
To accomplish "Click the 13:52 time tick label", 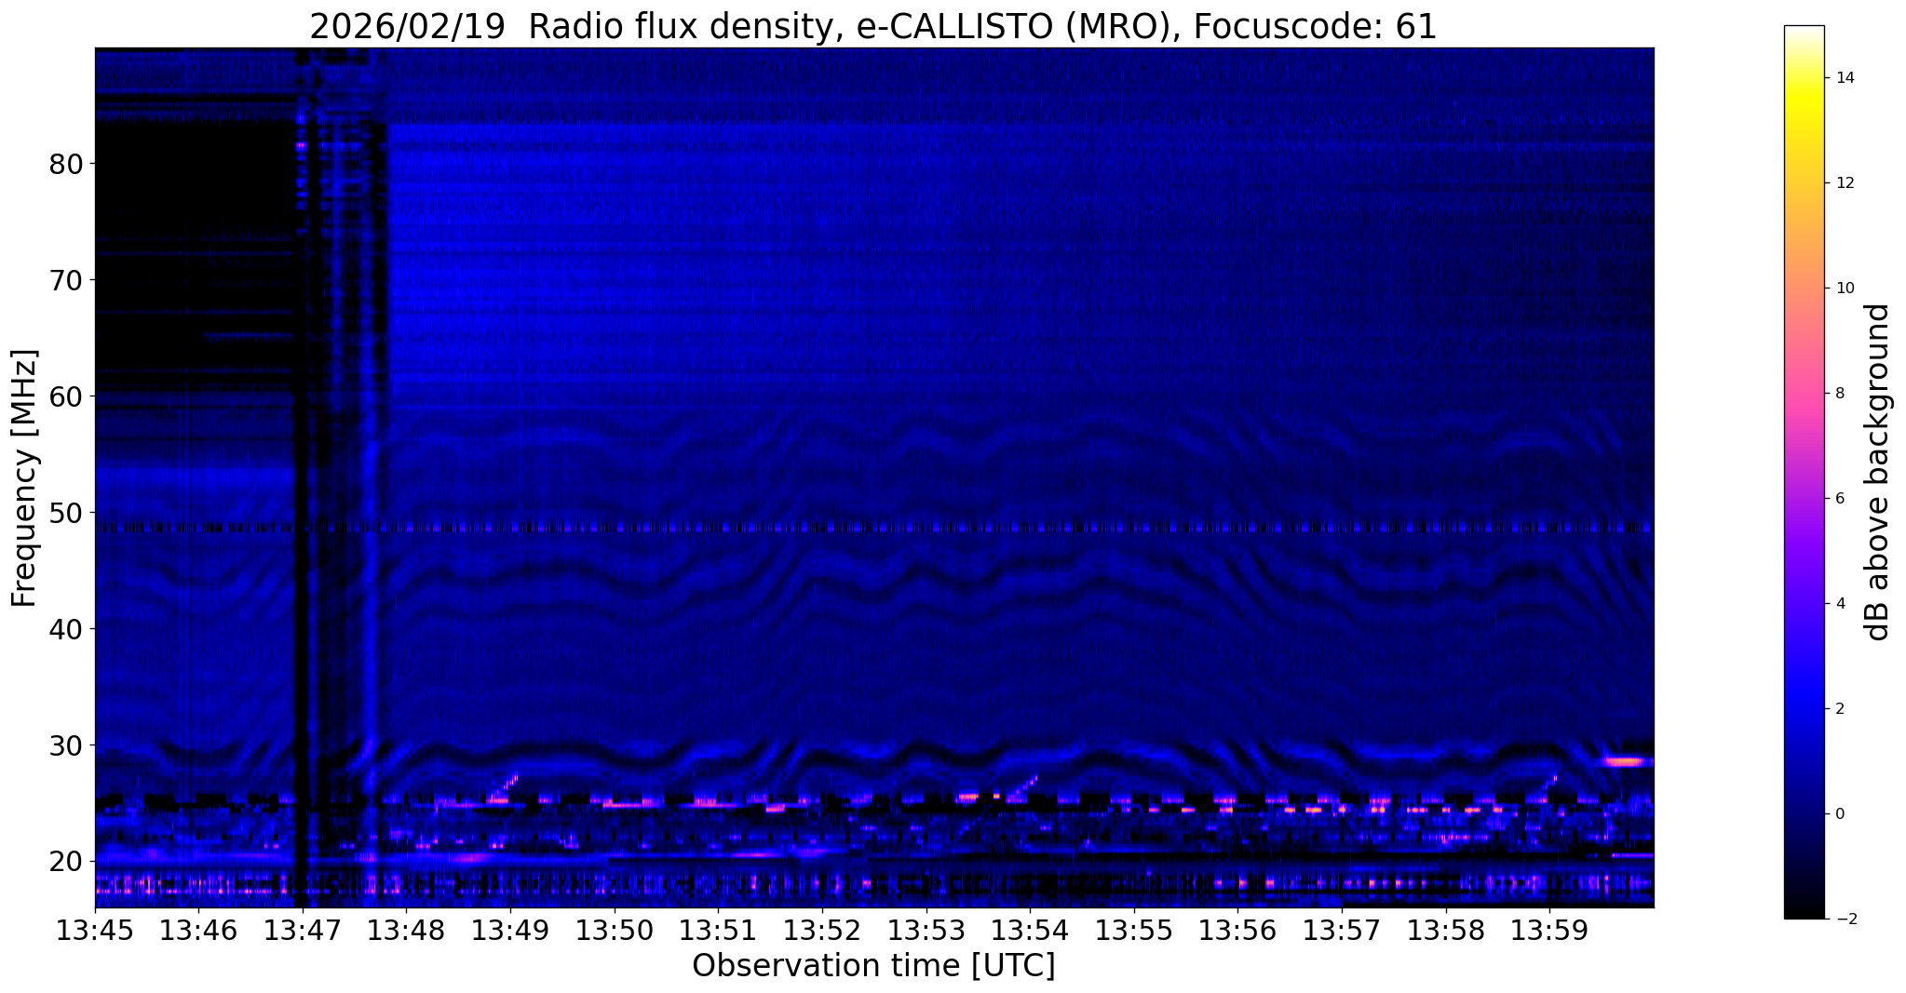I will [822, 931].
